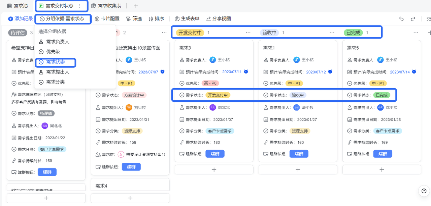Add a new view with plus tab icon

(x=136, y=6)
